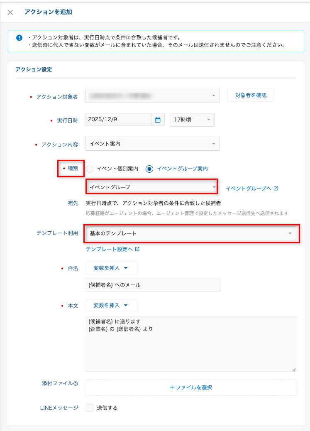Screen dimensions: 310x431
Task: Open the calendar date picker icon
Action: pyautogui.click(x=158, y=120)
